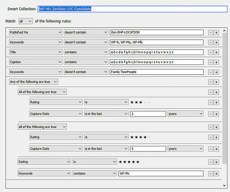Image resolution: width=230 pixels, height=192 pixels.
Task: Add rule after three-star Rating row
Action: pyautogui.click(x=216, y=102)
